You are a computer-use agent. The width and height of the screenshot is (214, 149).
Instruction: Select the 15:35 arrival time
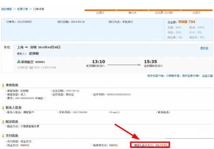click(150, 62)
